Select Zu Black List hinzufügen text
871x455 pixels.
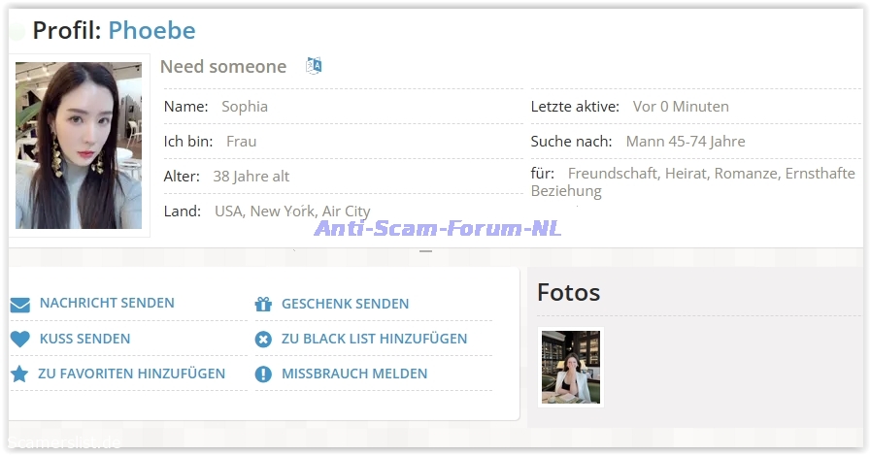coord(374,339)
